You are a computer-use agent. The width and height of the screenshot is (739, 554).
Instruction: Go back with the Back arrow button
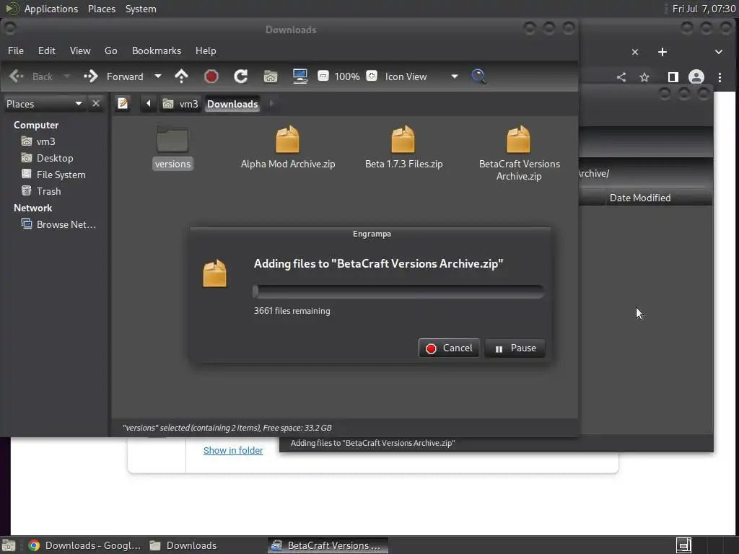(30, 76)
